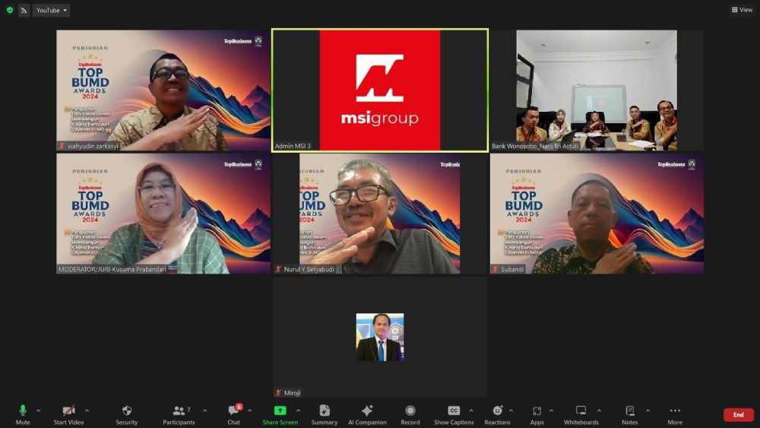Select the Admin MSI 3 video tile
This screenshot has height=428, width=760.
tap(380, 90)
